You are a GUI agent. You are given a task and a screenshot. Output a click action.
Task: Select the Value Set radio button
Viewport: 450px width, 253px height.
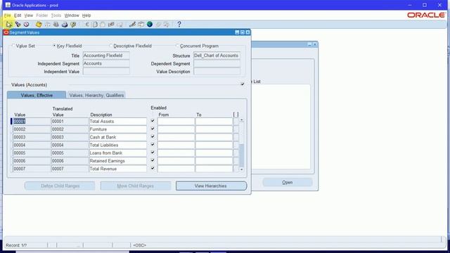[x=13, y=46]
